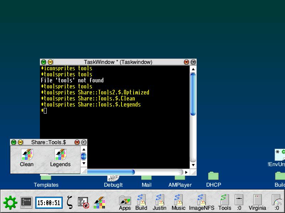Toggle size of the TaskWindow window

(193, 62)
